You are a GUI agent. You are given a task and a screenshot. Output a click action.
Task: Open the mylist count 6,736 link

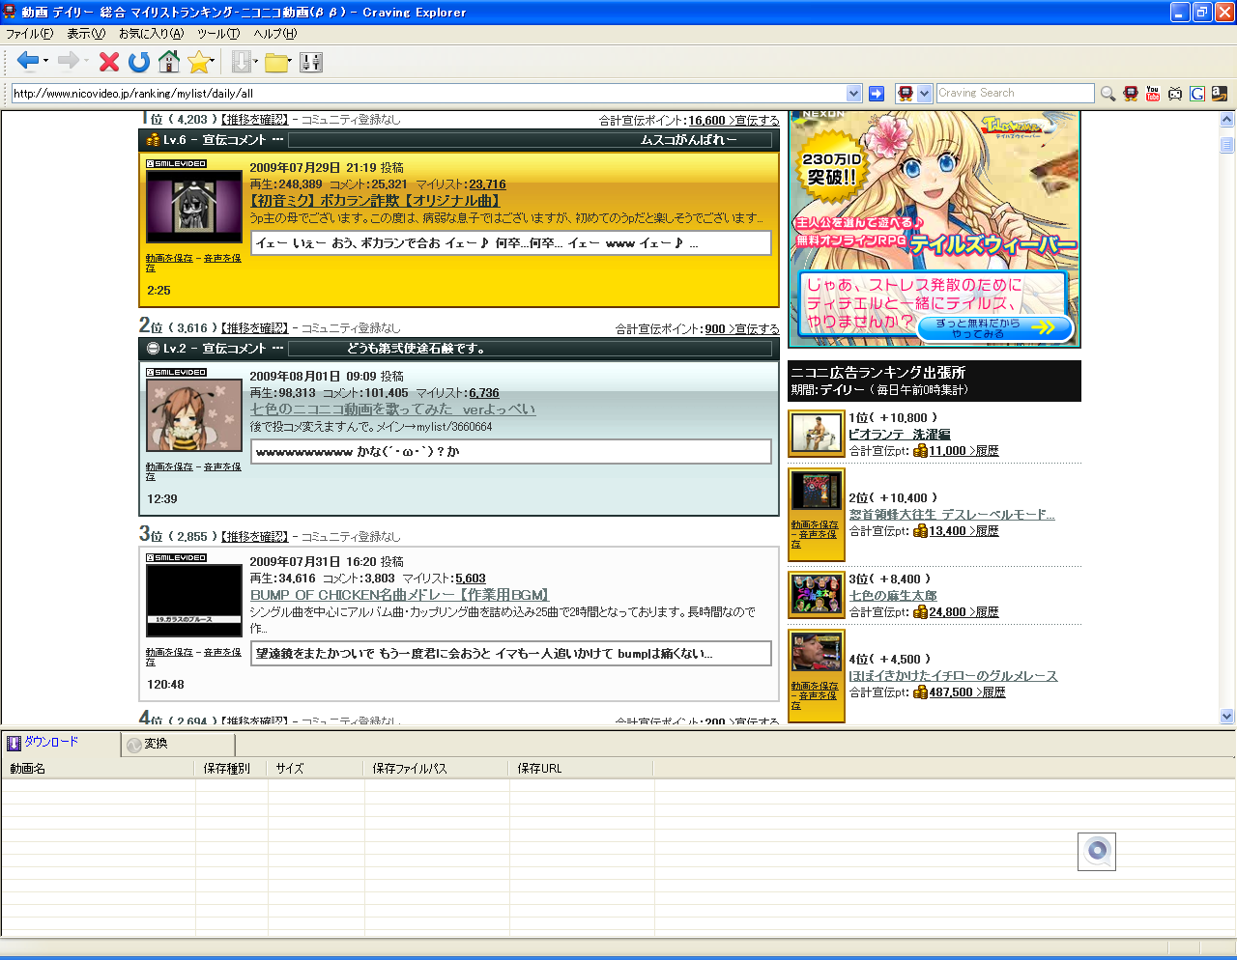pos(484,393)
